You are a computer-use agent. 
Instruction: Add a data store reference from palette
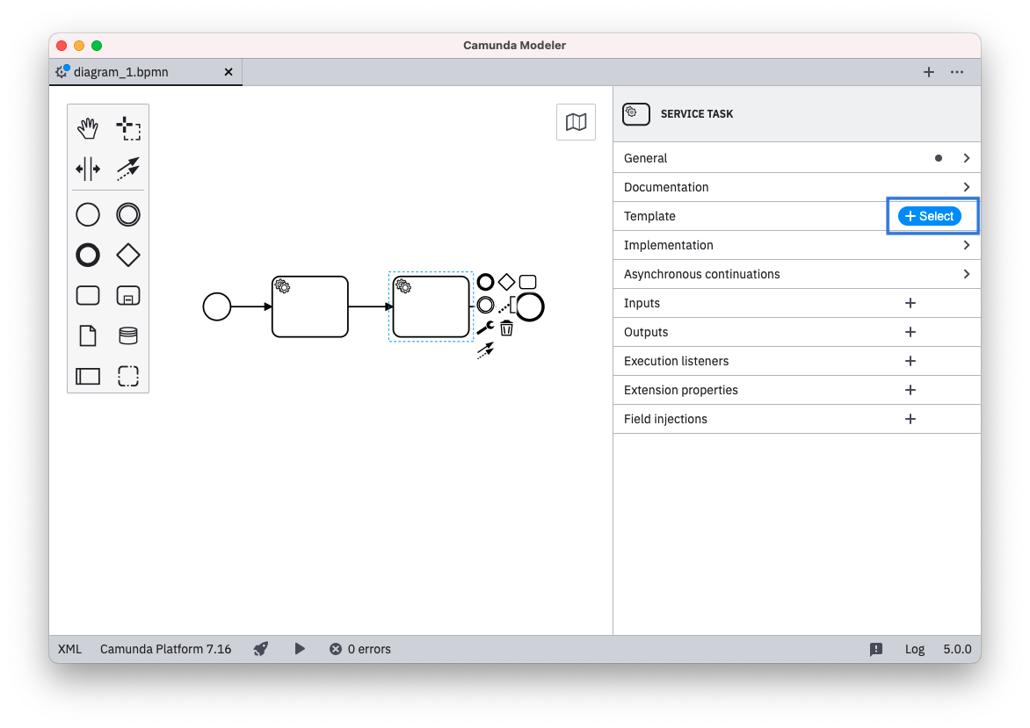[x=128, y=336]
